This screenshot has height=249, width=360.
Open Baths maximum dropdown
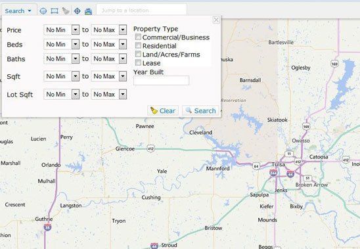(x=109, y=59)
